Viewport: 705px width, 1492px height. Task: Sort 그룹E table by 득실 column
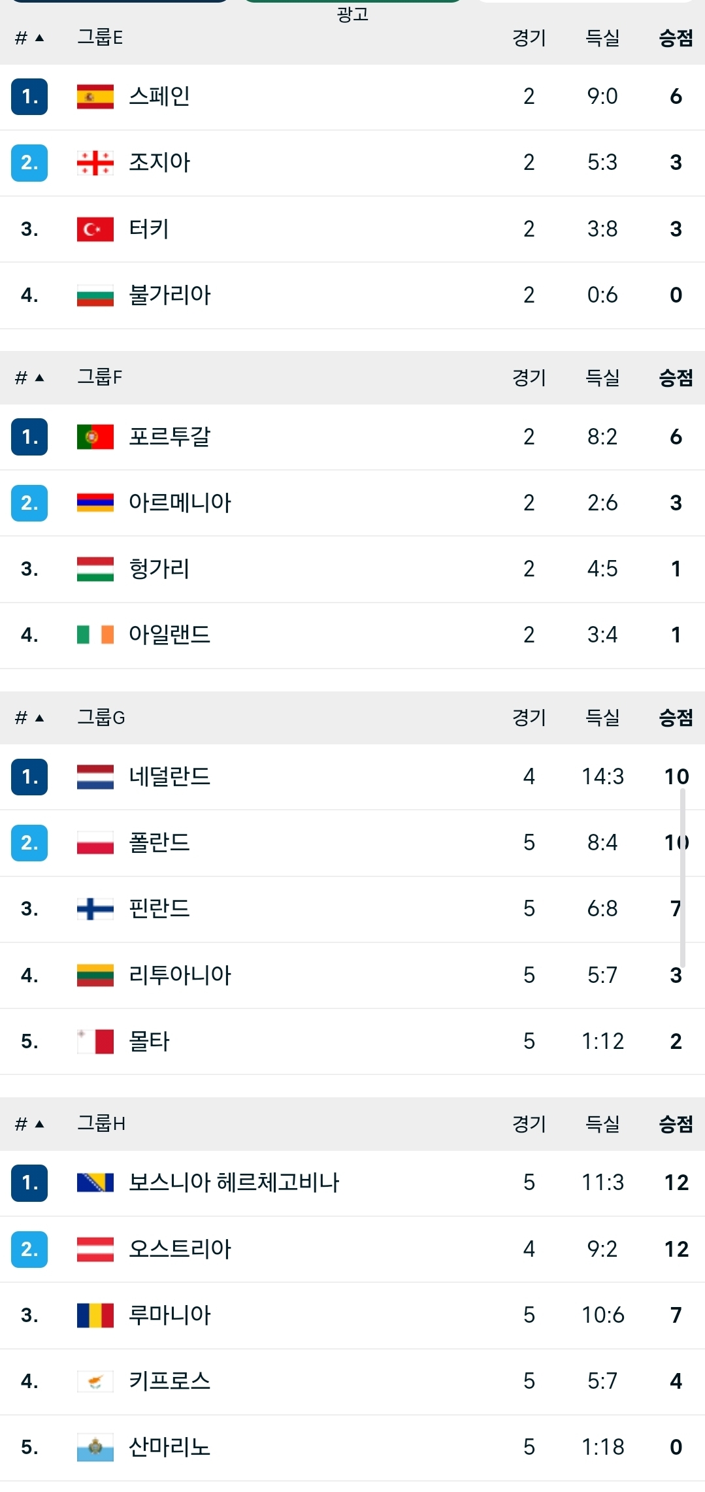(602, 38)
